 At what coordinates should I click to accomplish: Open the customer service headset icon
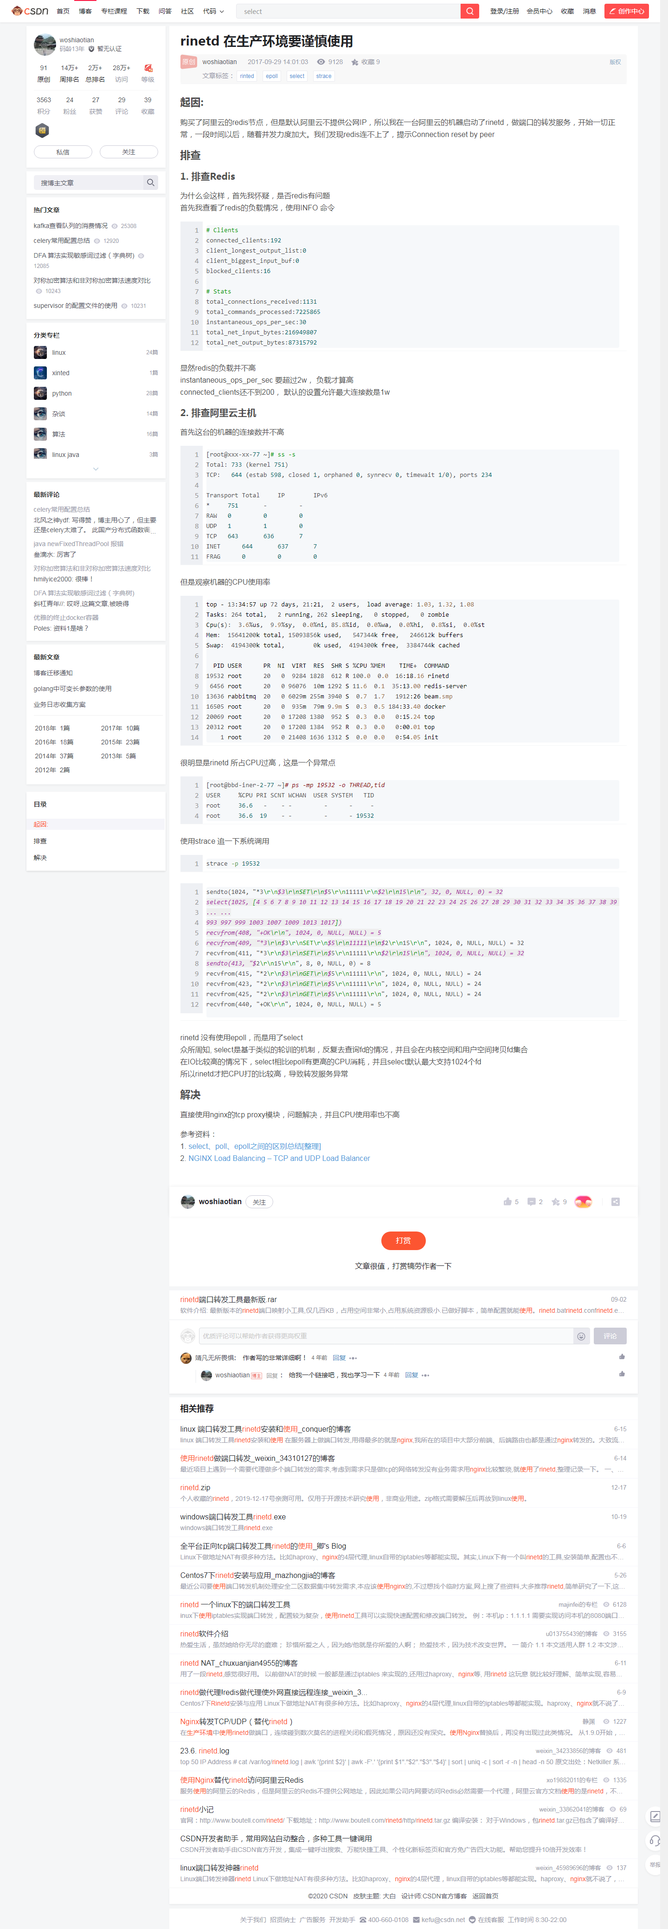pos(655,1841)
